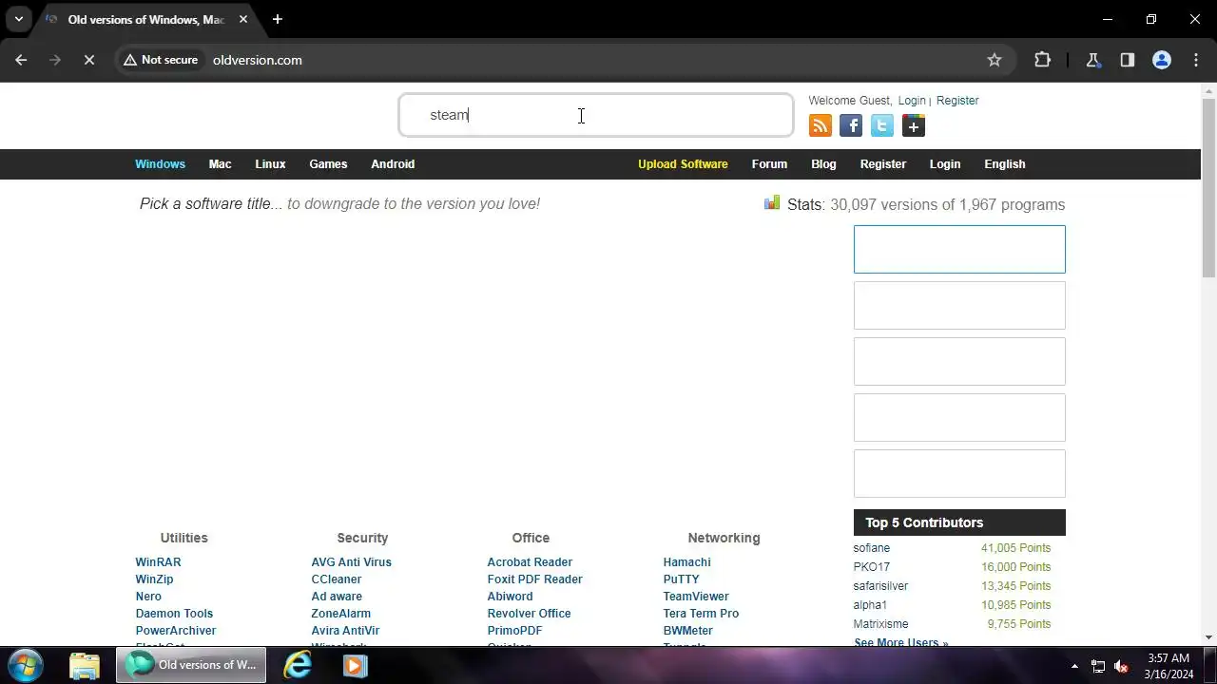Open the Windows Start button

pyautogui.click(x=26, y=665)
